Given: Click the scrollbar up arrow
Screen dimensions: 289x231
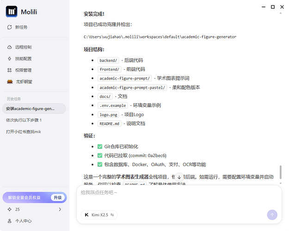Looking at the screenshot, I should (281, 13).
